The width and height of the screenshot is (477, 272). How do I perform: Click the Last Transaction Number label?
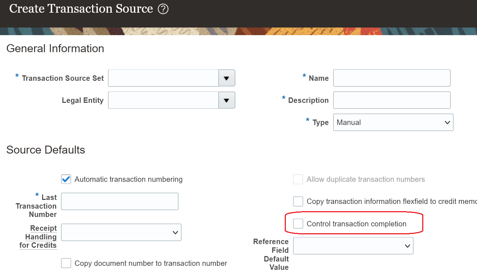(37, 206)
